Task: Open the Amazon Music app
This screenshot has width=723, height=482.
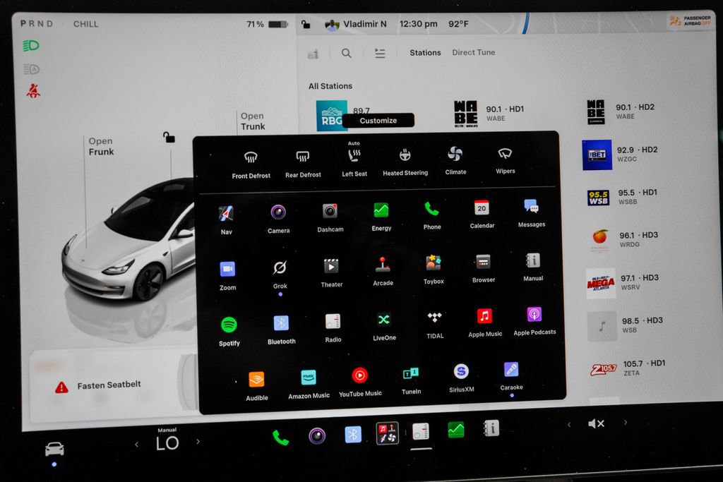Action: (309, 384)
